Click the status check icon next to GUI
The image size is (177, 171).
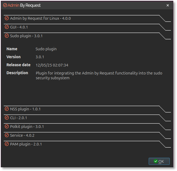[7, 27]
